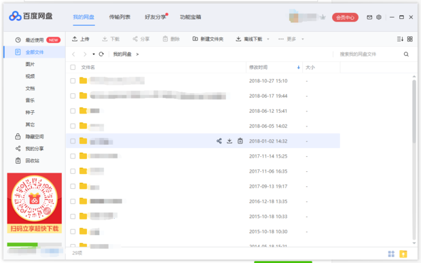The image size is (421, 263).
Task: Click the 上传 upload button
Action: click(x=81, y=39)
